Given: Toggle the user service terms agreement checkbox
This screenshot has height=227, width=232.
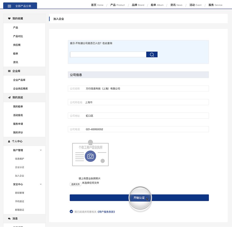Looking at the screenshot, I should pyautogui.click(x=71, y=212).
